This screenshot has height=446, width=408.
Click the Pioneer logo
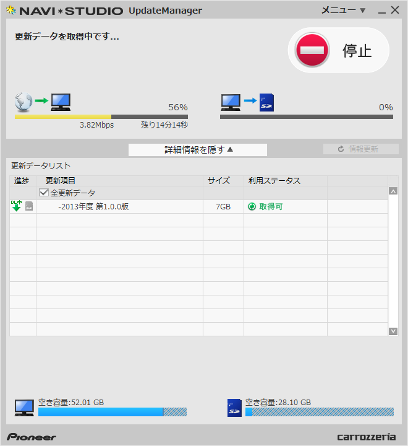point(32,437)
